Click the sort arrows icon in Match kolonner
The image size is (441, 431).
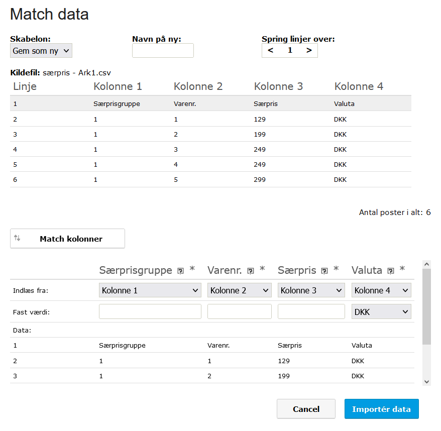(17, 238)
